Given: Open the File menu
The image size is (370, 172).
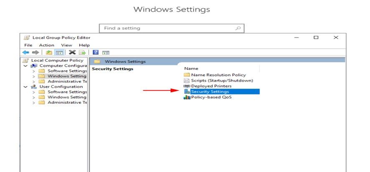Looking at the screenshot, I should point(28,45).
